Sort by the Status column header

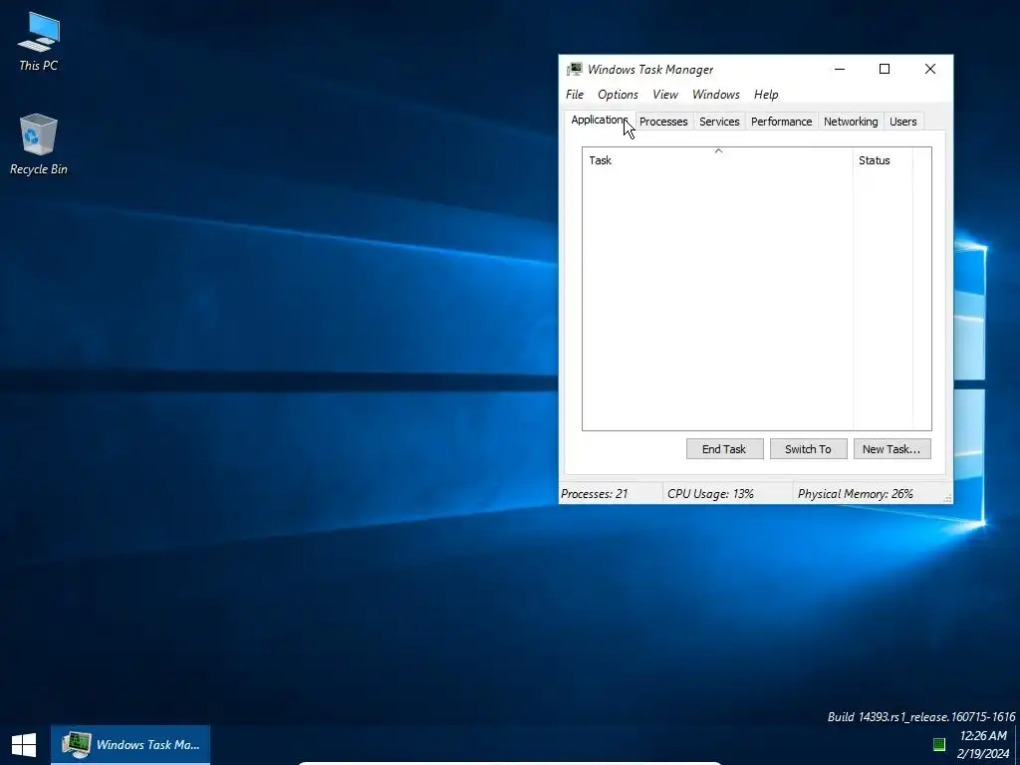point(883,160)
